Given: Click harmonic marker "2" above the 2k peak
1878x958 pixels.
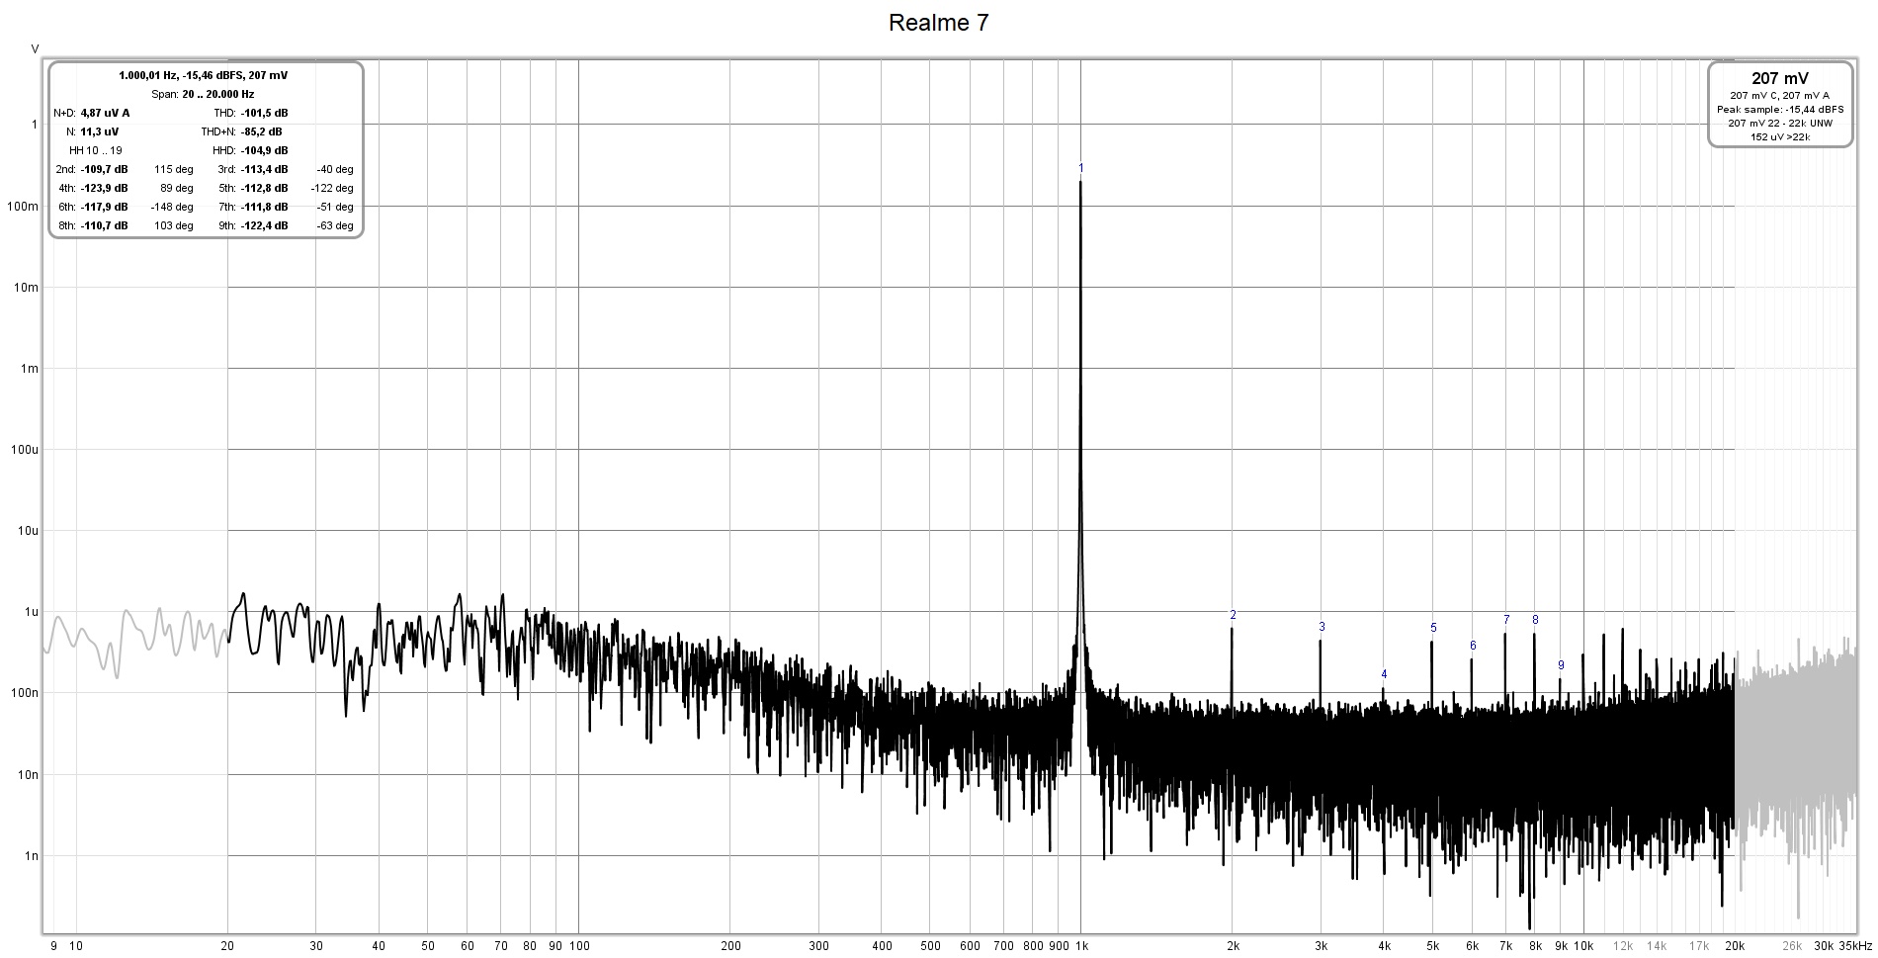Looking at the screenshot, I should (x=1233, y=615).
